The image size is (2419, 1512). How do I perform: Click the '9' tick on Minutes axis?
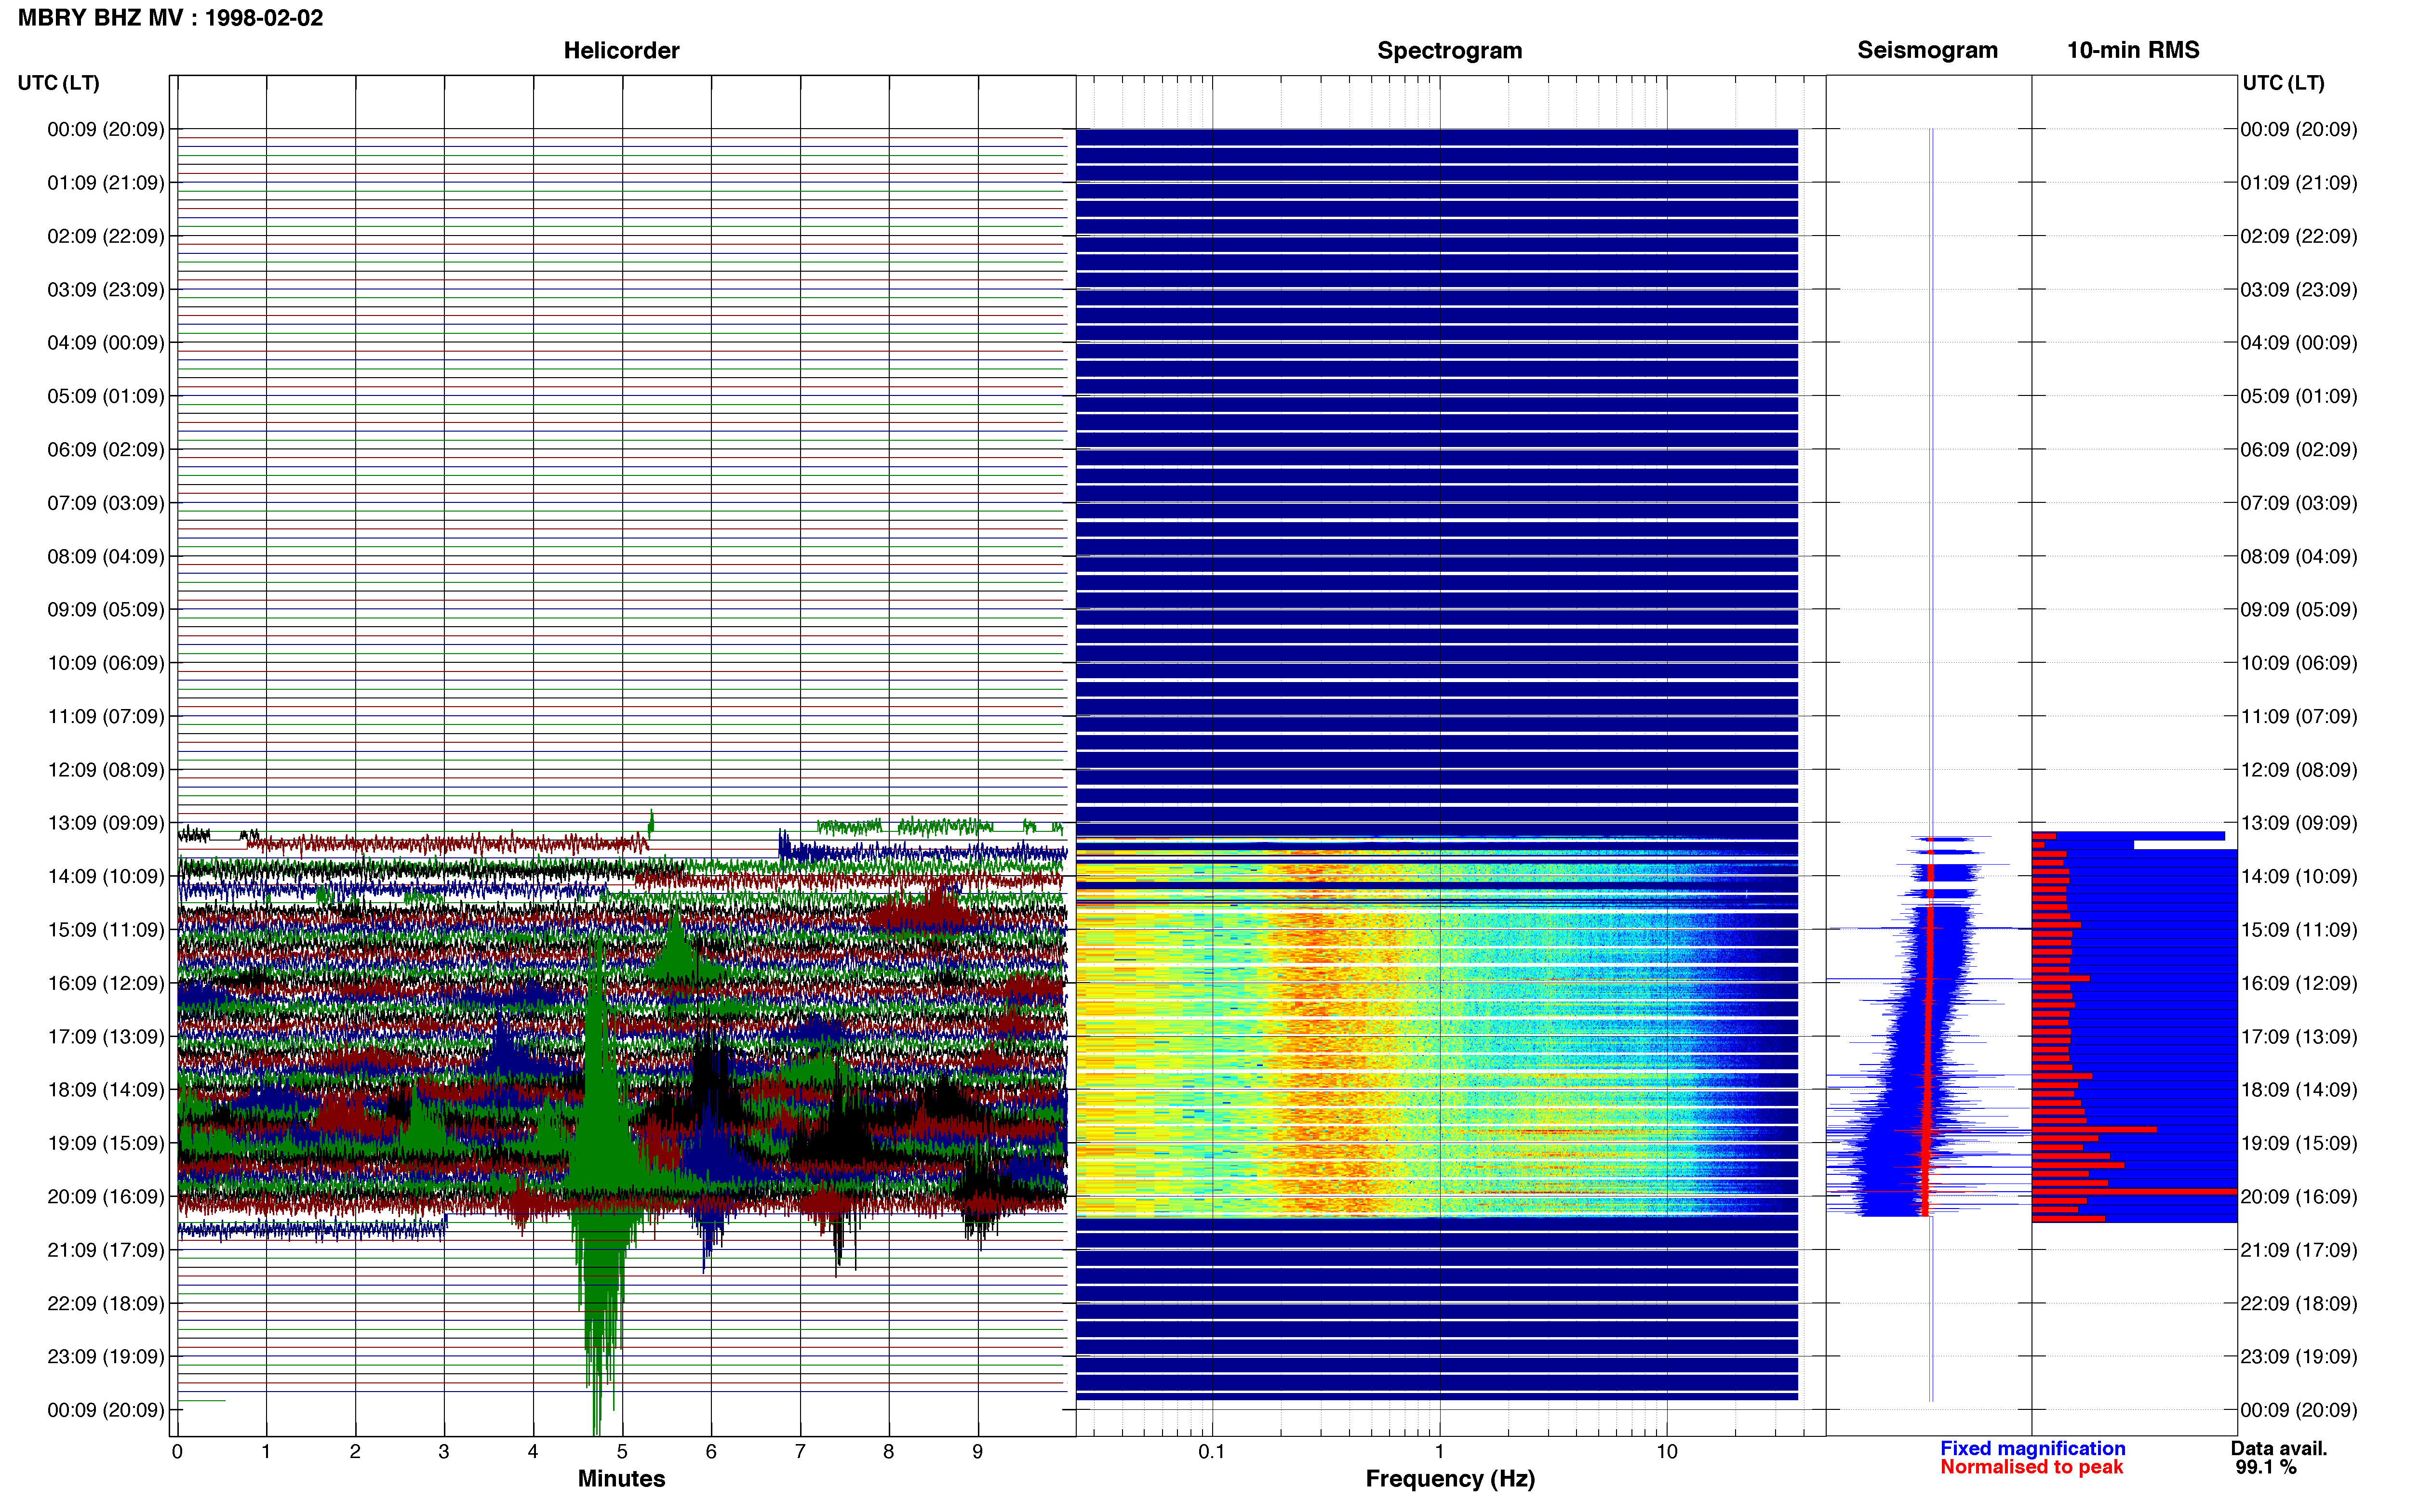(x=977, y=1452)
